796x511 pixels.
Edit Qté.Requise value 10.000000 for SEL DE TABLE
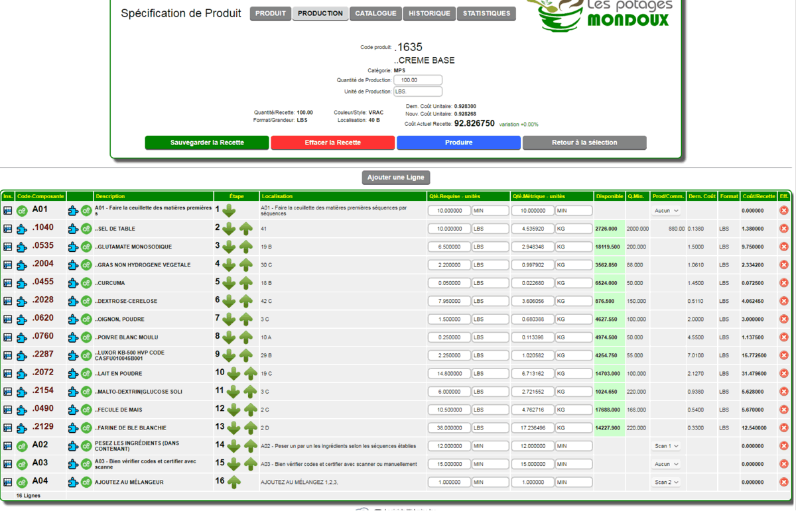coord(449,229)
